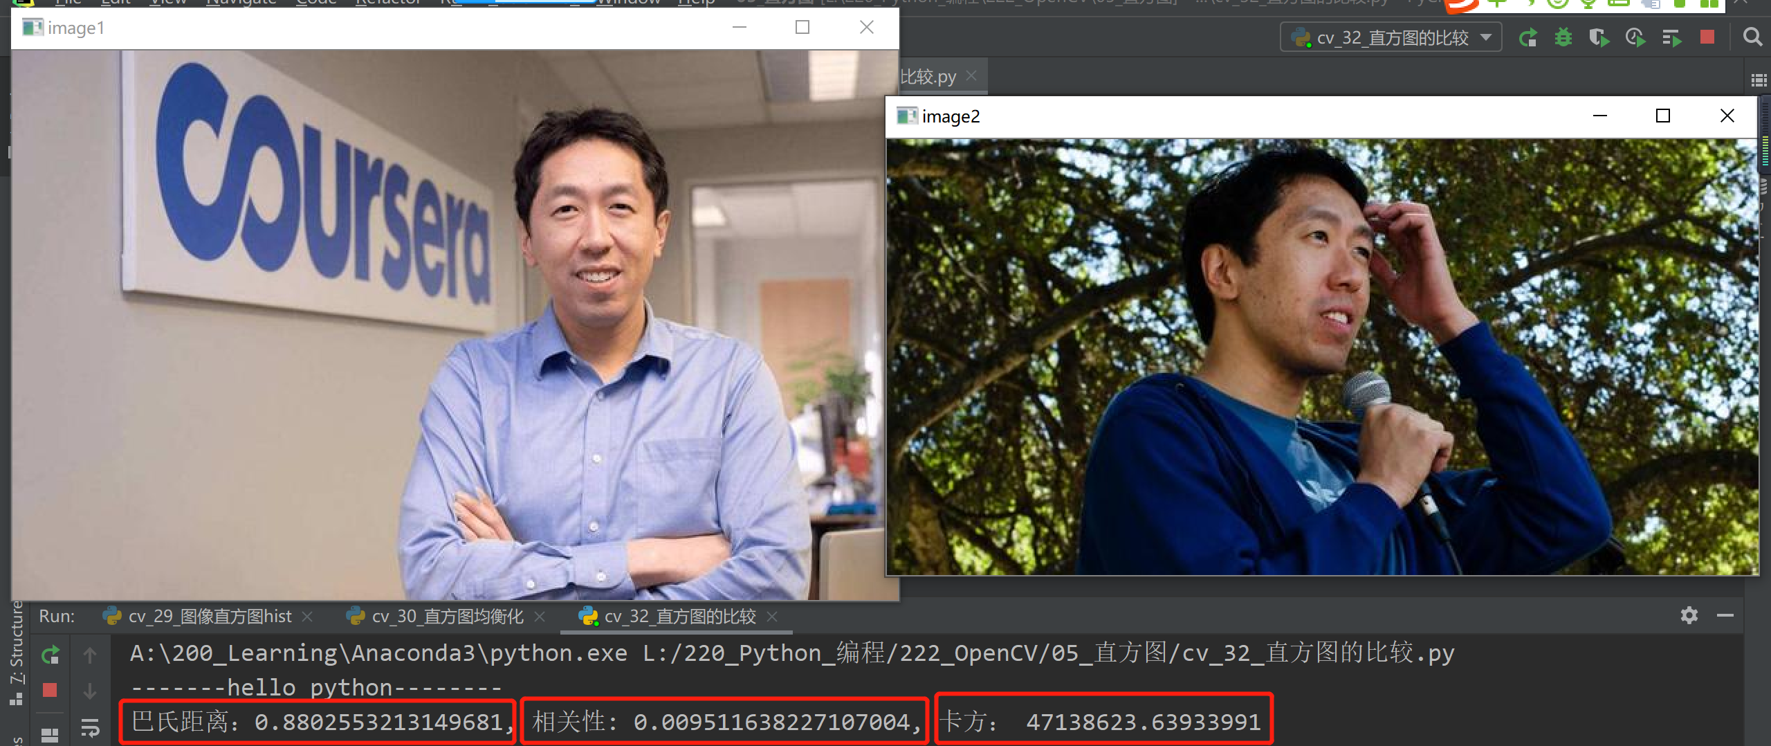1771x746 pixels.
Task: Select the 比较.py editor tab
Action: (928, 76)
